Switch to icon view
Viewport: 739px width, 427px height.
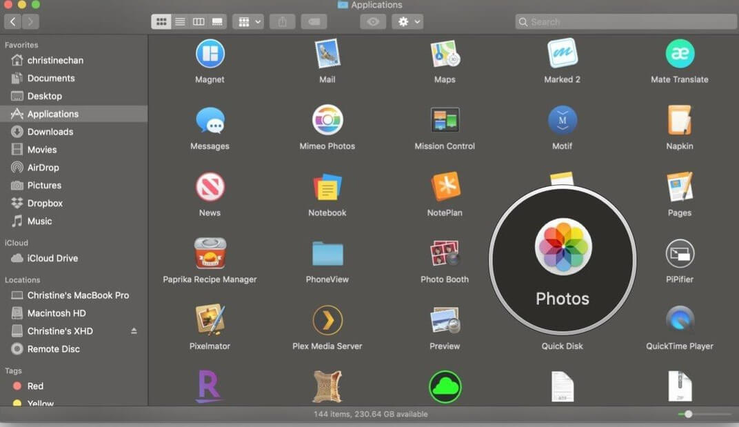pyautogui.click(x=161, y=21)
